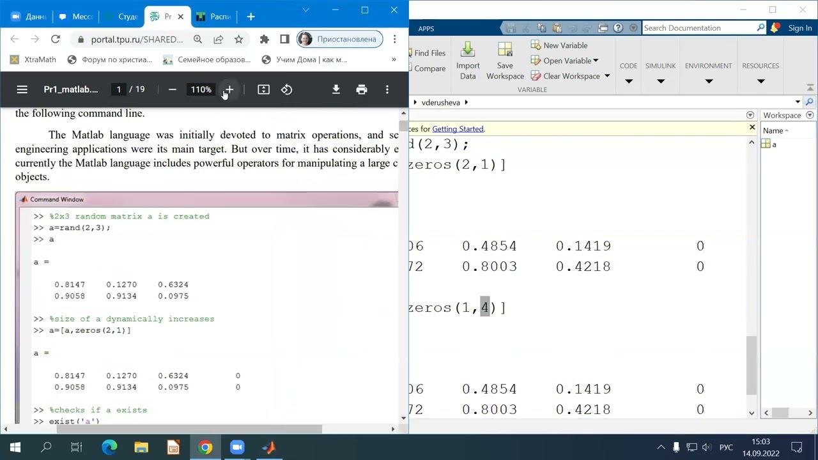Toggle Chrome side panel
The height and width of the screenshot is (460, 818).
(284, 39)
